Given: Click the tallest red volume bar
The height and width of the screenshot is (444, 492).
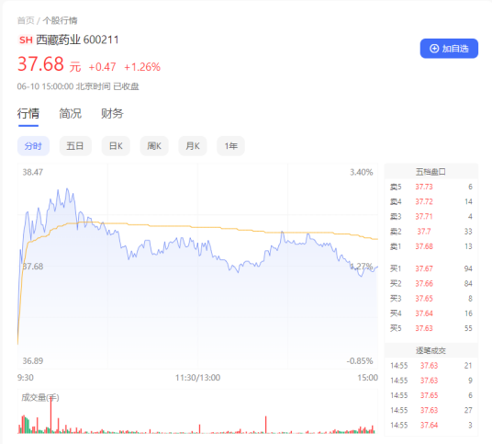Looking at the screenshot, I should click(50, 415).
